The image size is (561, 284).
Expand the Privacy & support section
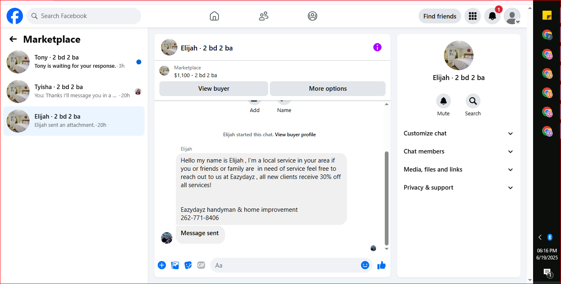click(459, 188)
